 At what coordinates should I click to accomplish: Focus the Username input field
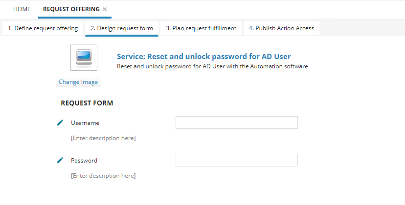(x=237, y=123)
